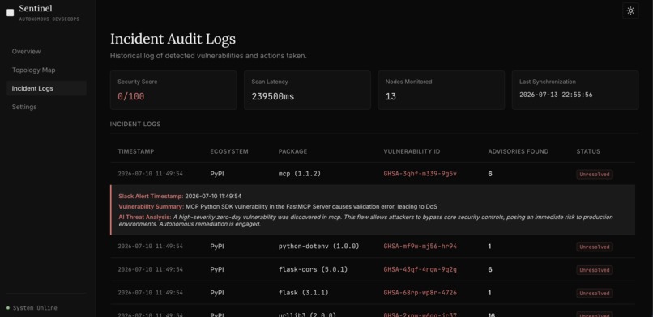Click the AI Threat Analysis paragraph
This screenshot has width=653, height=317.
point(365,220)
